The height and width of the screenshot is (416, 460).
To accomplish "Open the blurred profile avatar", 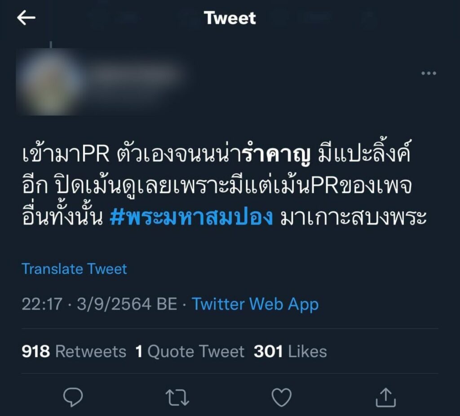I will point(49,82).
